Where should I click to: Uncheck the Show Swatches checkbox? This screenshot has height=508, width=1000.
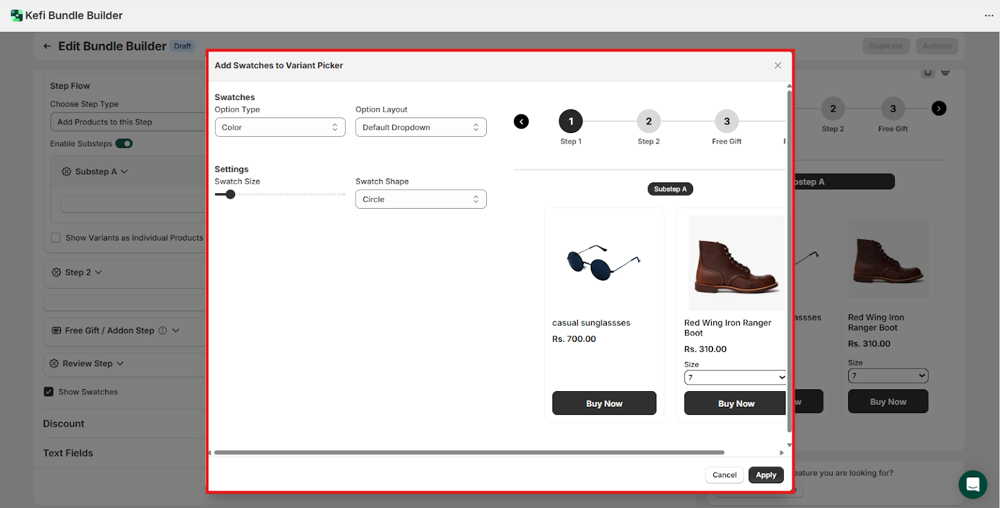[49, 392]
